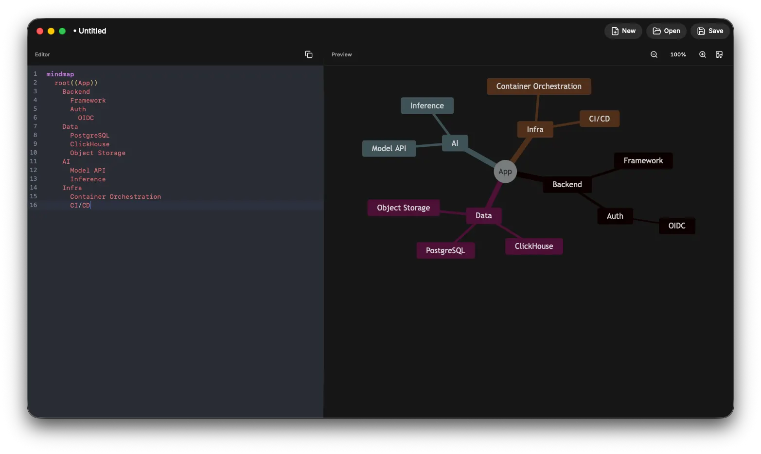Click the Object Storage node in preview
Viewport: 761px width, 454px height.
pos(404,208)
